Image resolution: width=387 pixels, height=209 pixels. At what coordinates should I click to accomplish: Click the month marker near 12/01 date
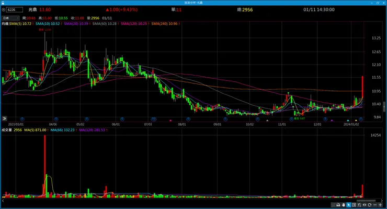coord(325,119)
